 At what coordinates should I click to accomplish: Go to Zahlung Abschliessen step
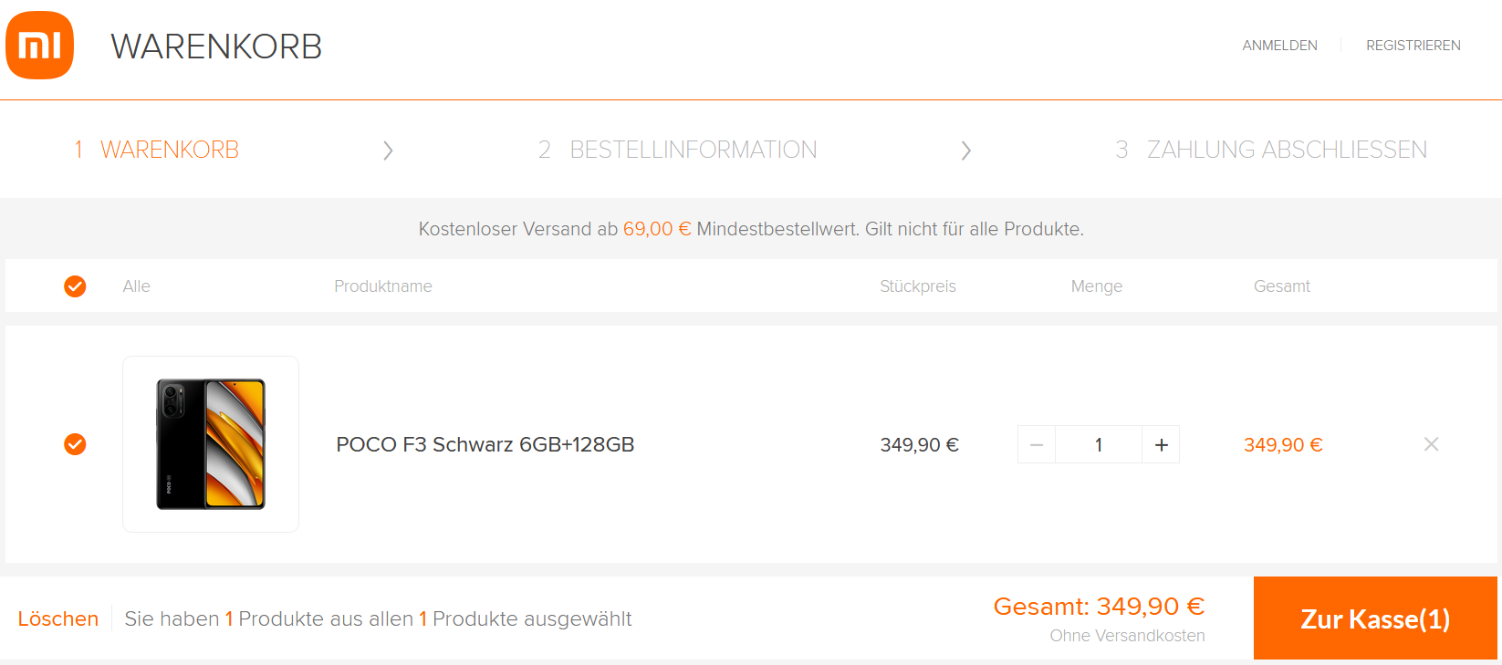(1271, 150)
